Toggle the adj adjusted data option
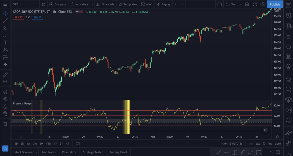 [251, 144]
